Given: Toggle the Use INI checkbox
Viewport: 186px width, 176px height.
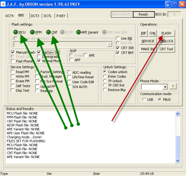Looking at the screenshot, I should (118, 38).
